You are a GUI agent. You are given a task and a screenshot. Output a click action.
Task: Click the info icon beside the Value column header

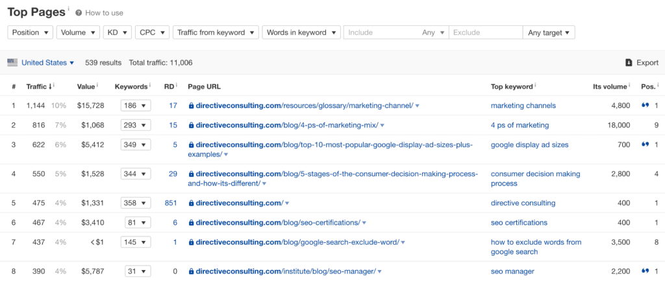tap(97, 85)
